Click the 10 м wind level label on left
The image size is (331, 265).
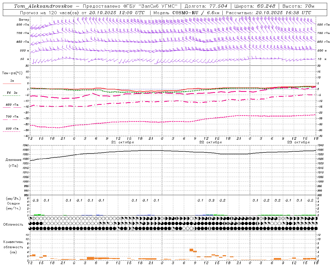click(x=25, y=59)
